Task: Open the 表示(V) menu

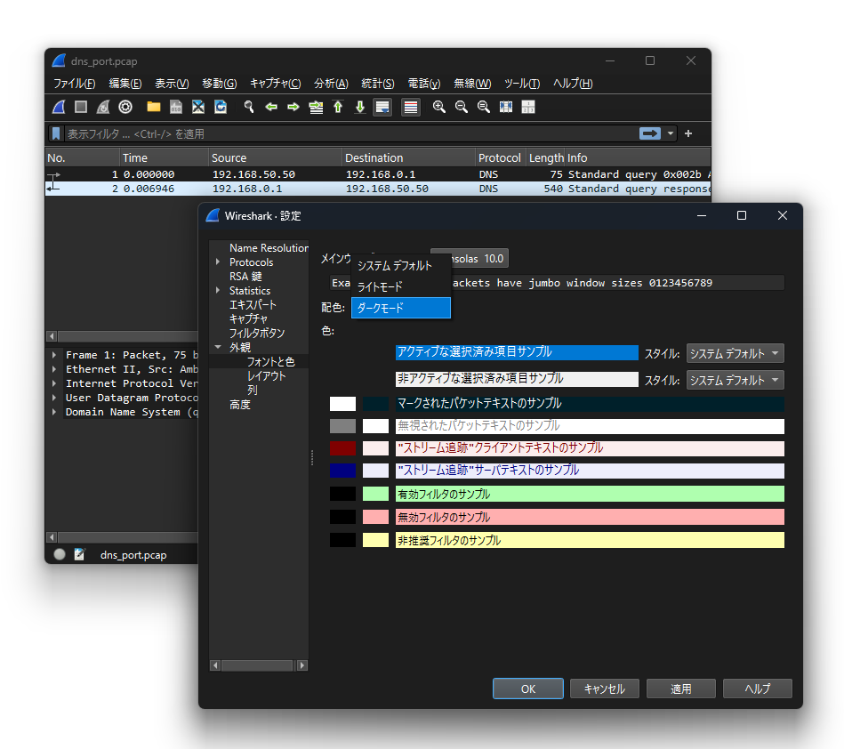Action: pyautogui.click(x=172, y=84)
